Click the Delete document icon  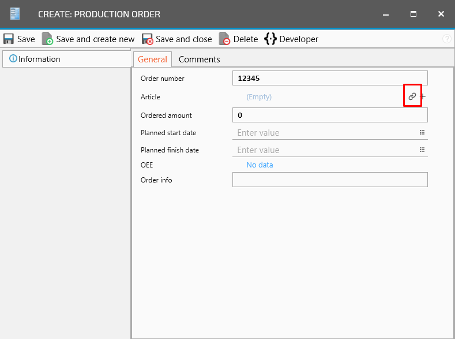(225, 39)
